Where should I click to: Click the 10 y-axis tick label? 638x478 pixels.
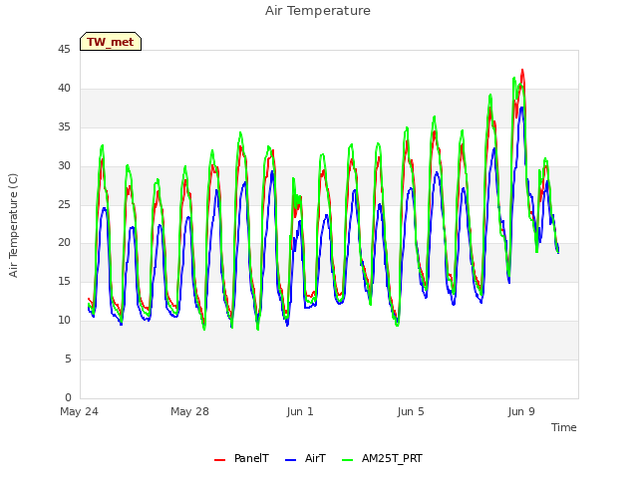tap(64, 321)
